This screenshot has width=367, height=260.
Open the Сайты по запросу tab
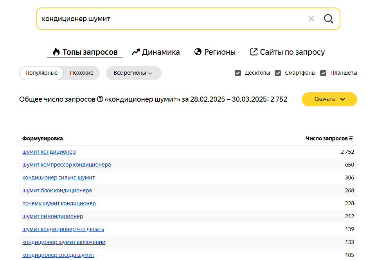coord(288,52)
